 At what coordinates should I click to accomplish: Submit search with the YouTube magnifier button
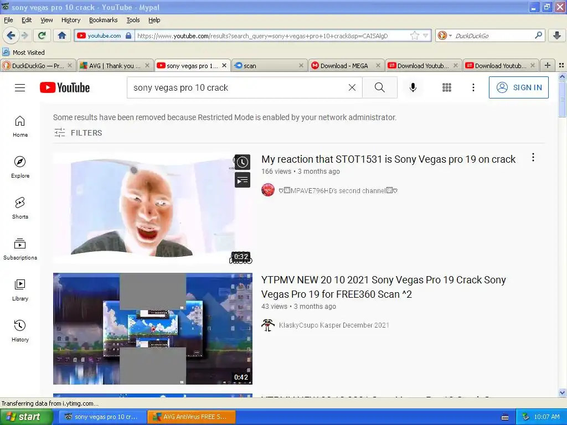click(380, 87)
